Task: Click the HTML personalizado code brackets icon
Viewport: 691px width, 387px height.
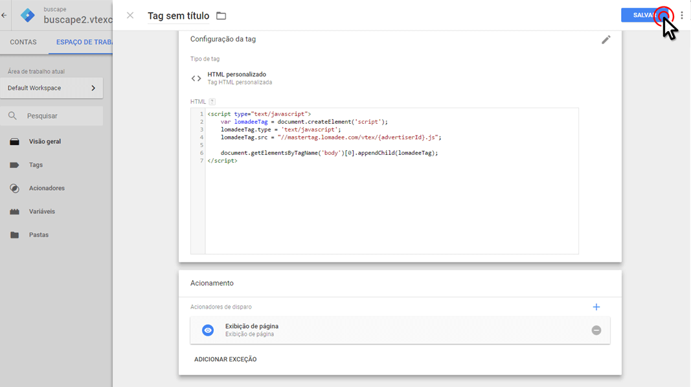Action: point(196,78)
